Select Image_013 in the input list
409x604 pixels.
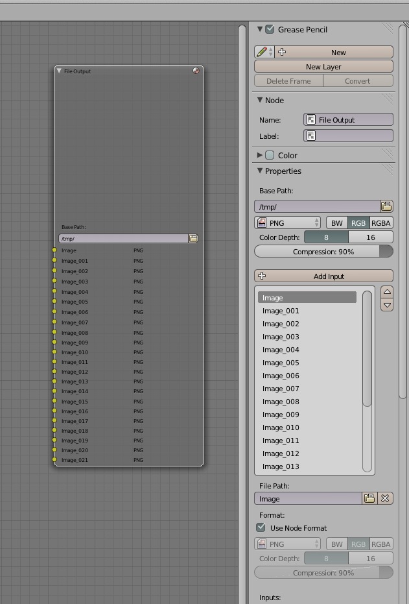(x=307, y=466)
